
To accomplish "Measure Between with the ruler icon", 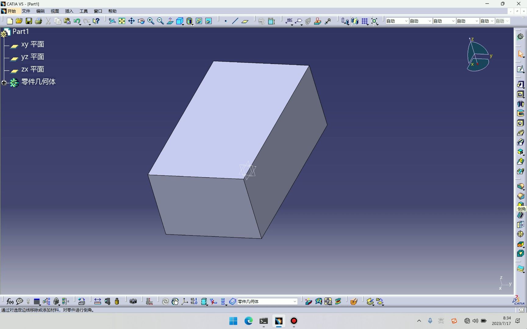I will 98,302.
